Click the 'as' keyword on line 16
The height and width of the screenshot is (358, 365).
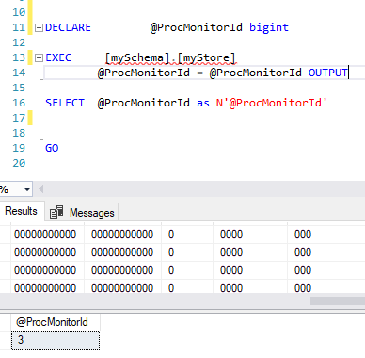pyautogui.click(x=203, y=103)
